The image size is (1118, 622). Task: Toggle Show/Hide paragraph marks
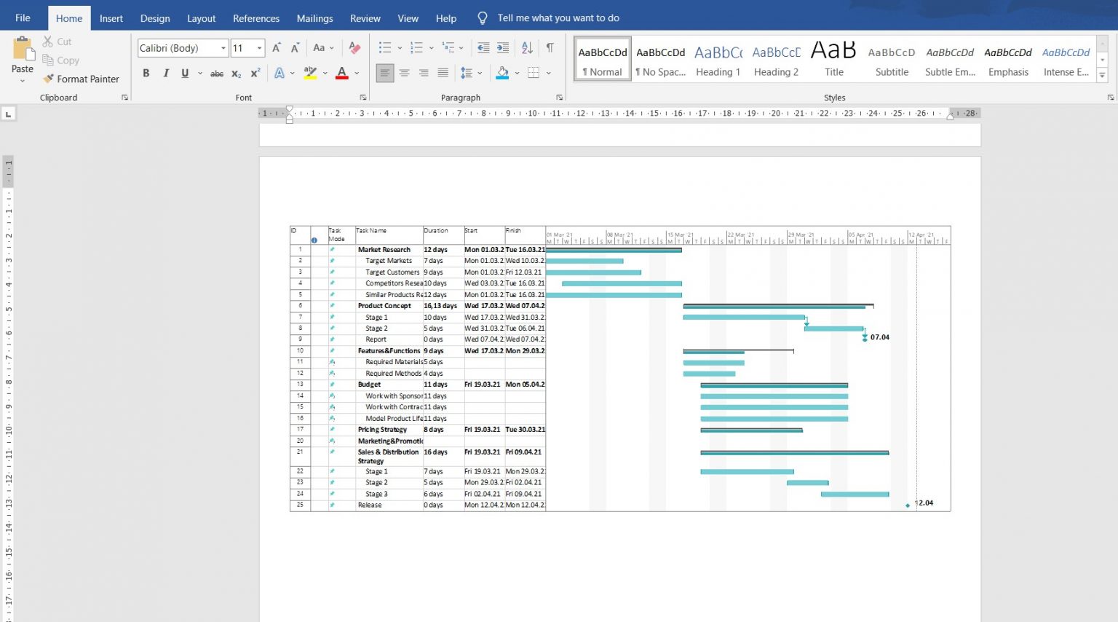click(550, 47)
